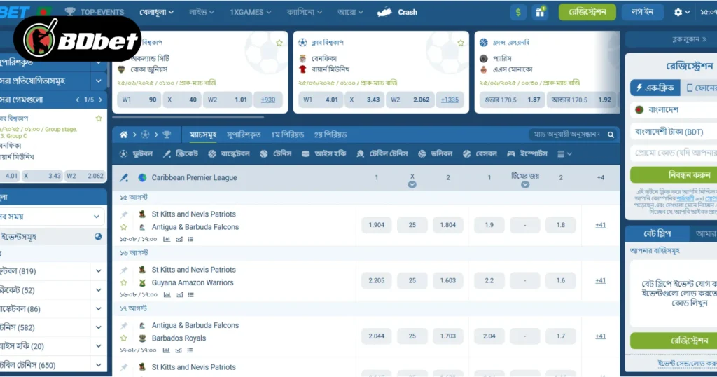Open the আরো dropdown menu
The height and width of the screenshot is (377, 717).
350,13
